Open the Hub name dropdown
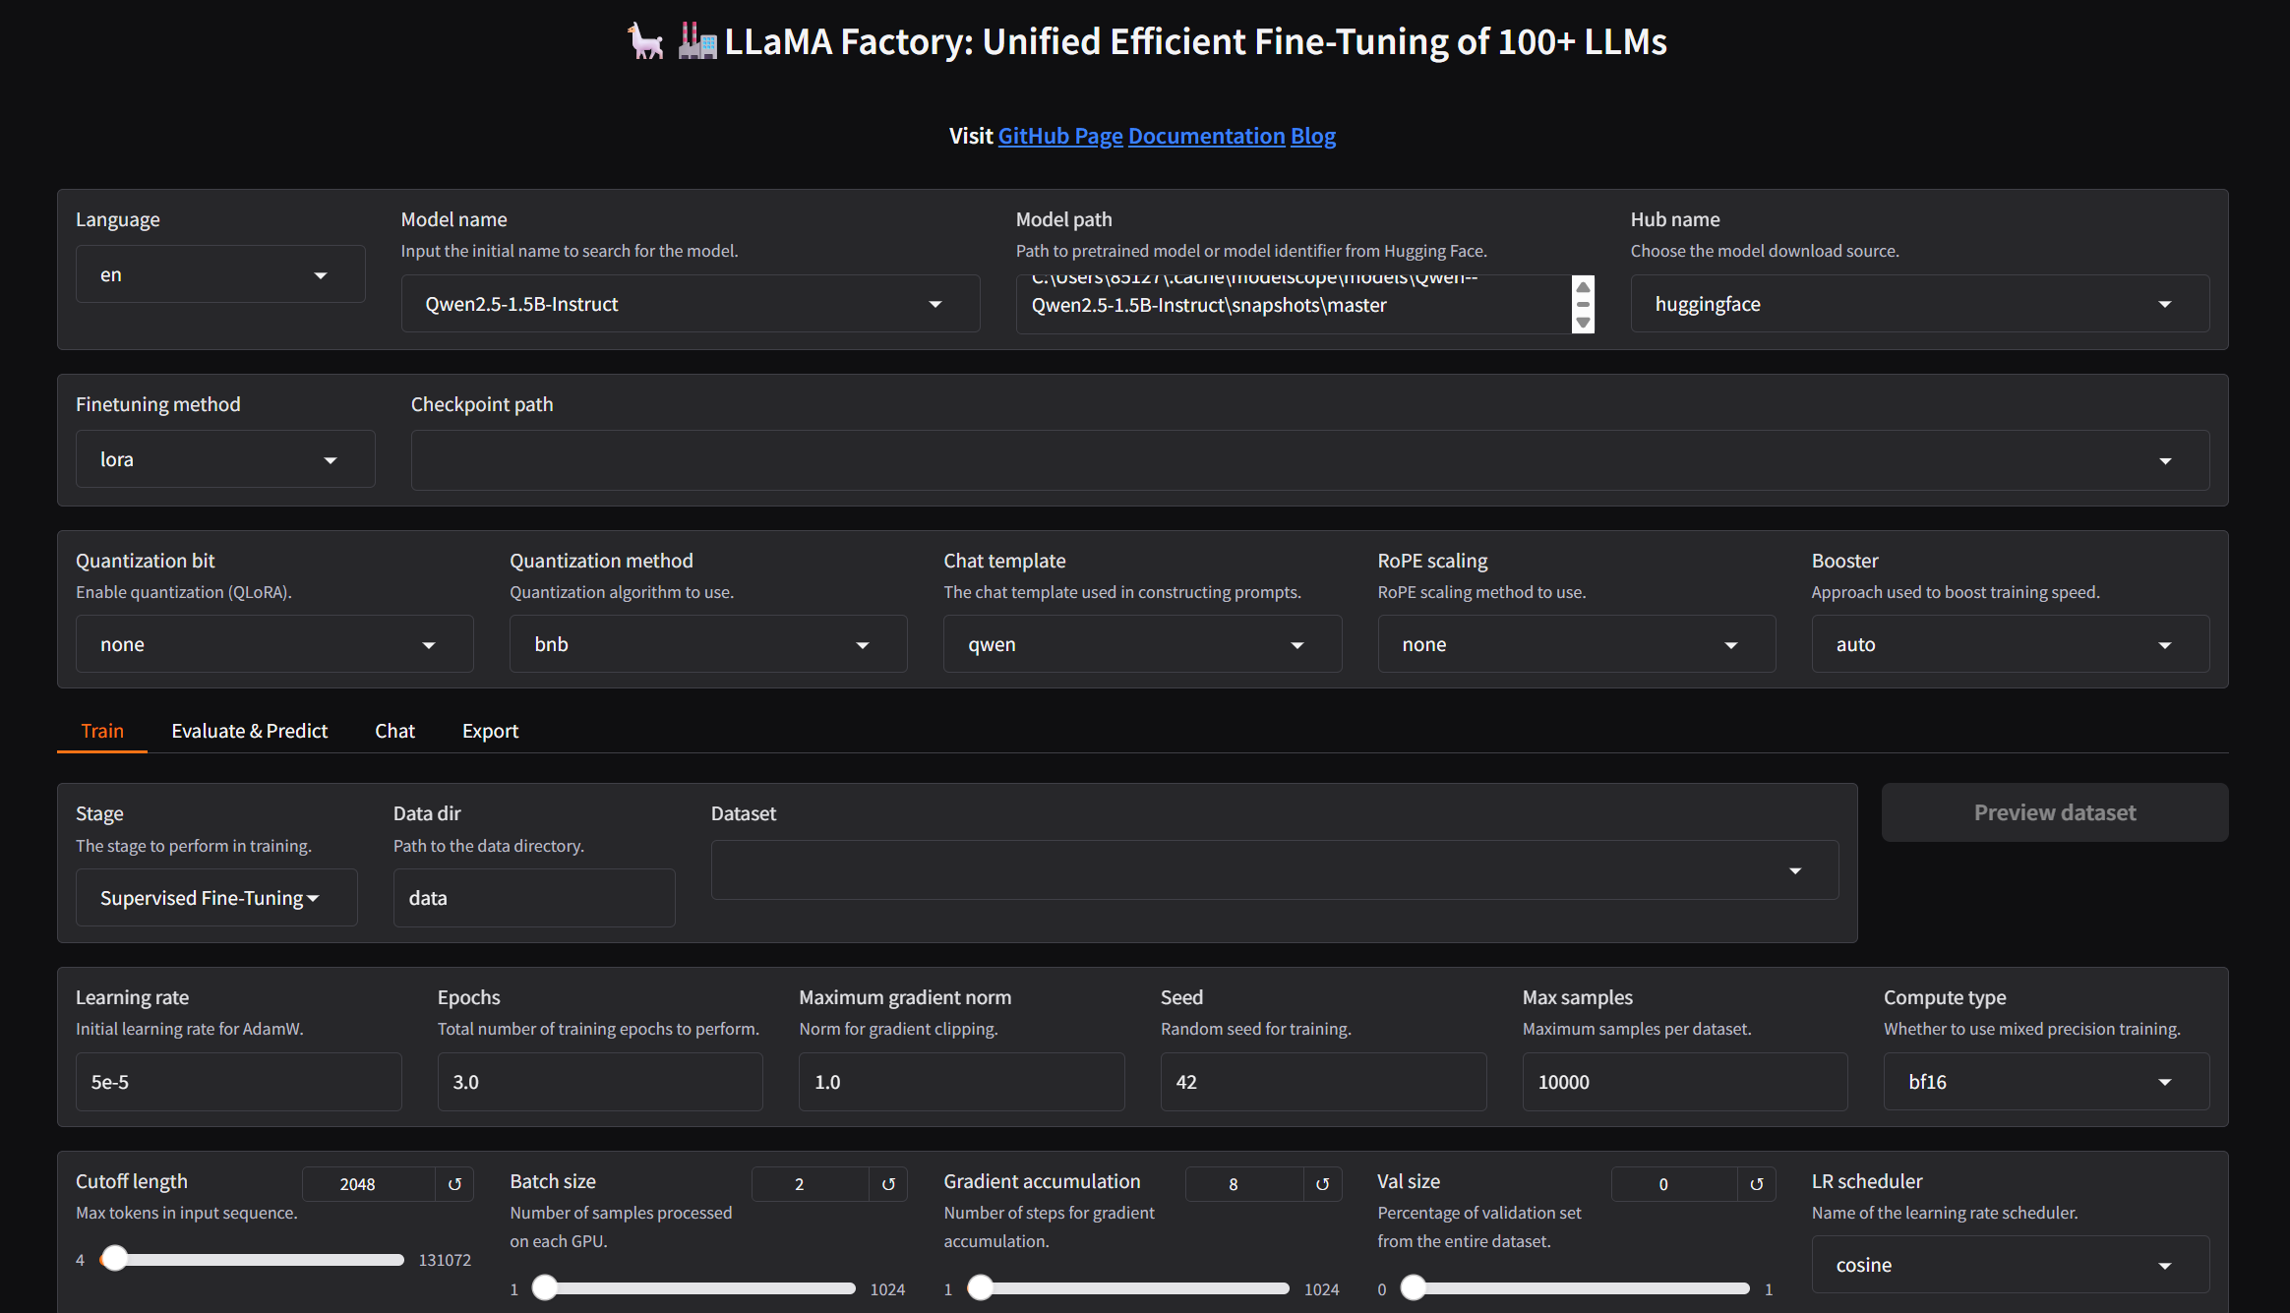The height and width of the screenshot is (1313, 2290). click(1919, 304)
